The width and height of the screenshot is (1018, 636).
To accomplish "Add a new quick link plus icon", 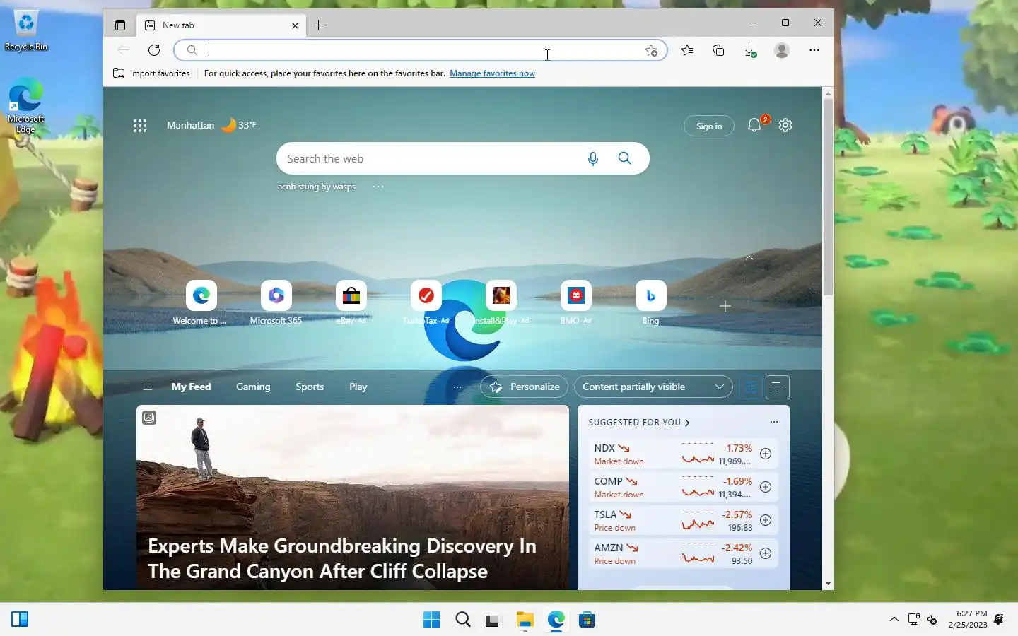I will click(x=725, y=306).
